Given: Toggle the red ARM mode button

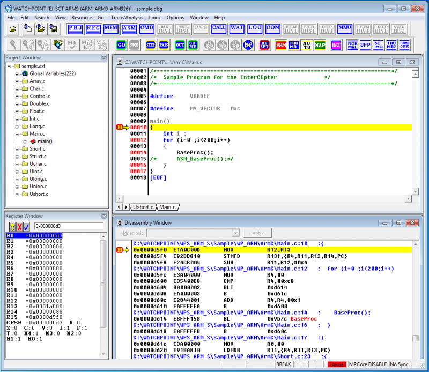Looking at the screenshot, I should point(281,45).
